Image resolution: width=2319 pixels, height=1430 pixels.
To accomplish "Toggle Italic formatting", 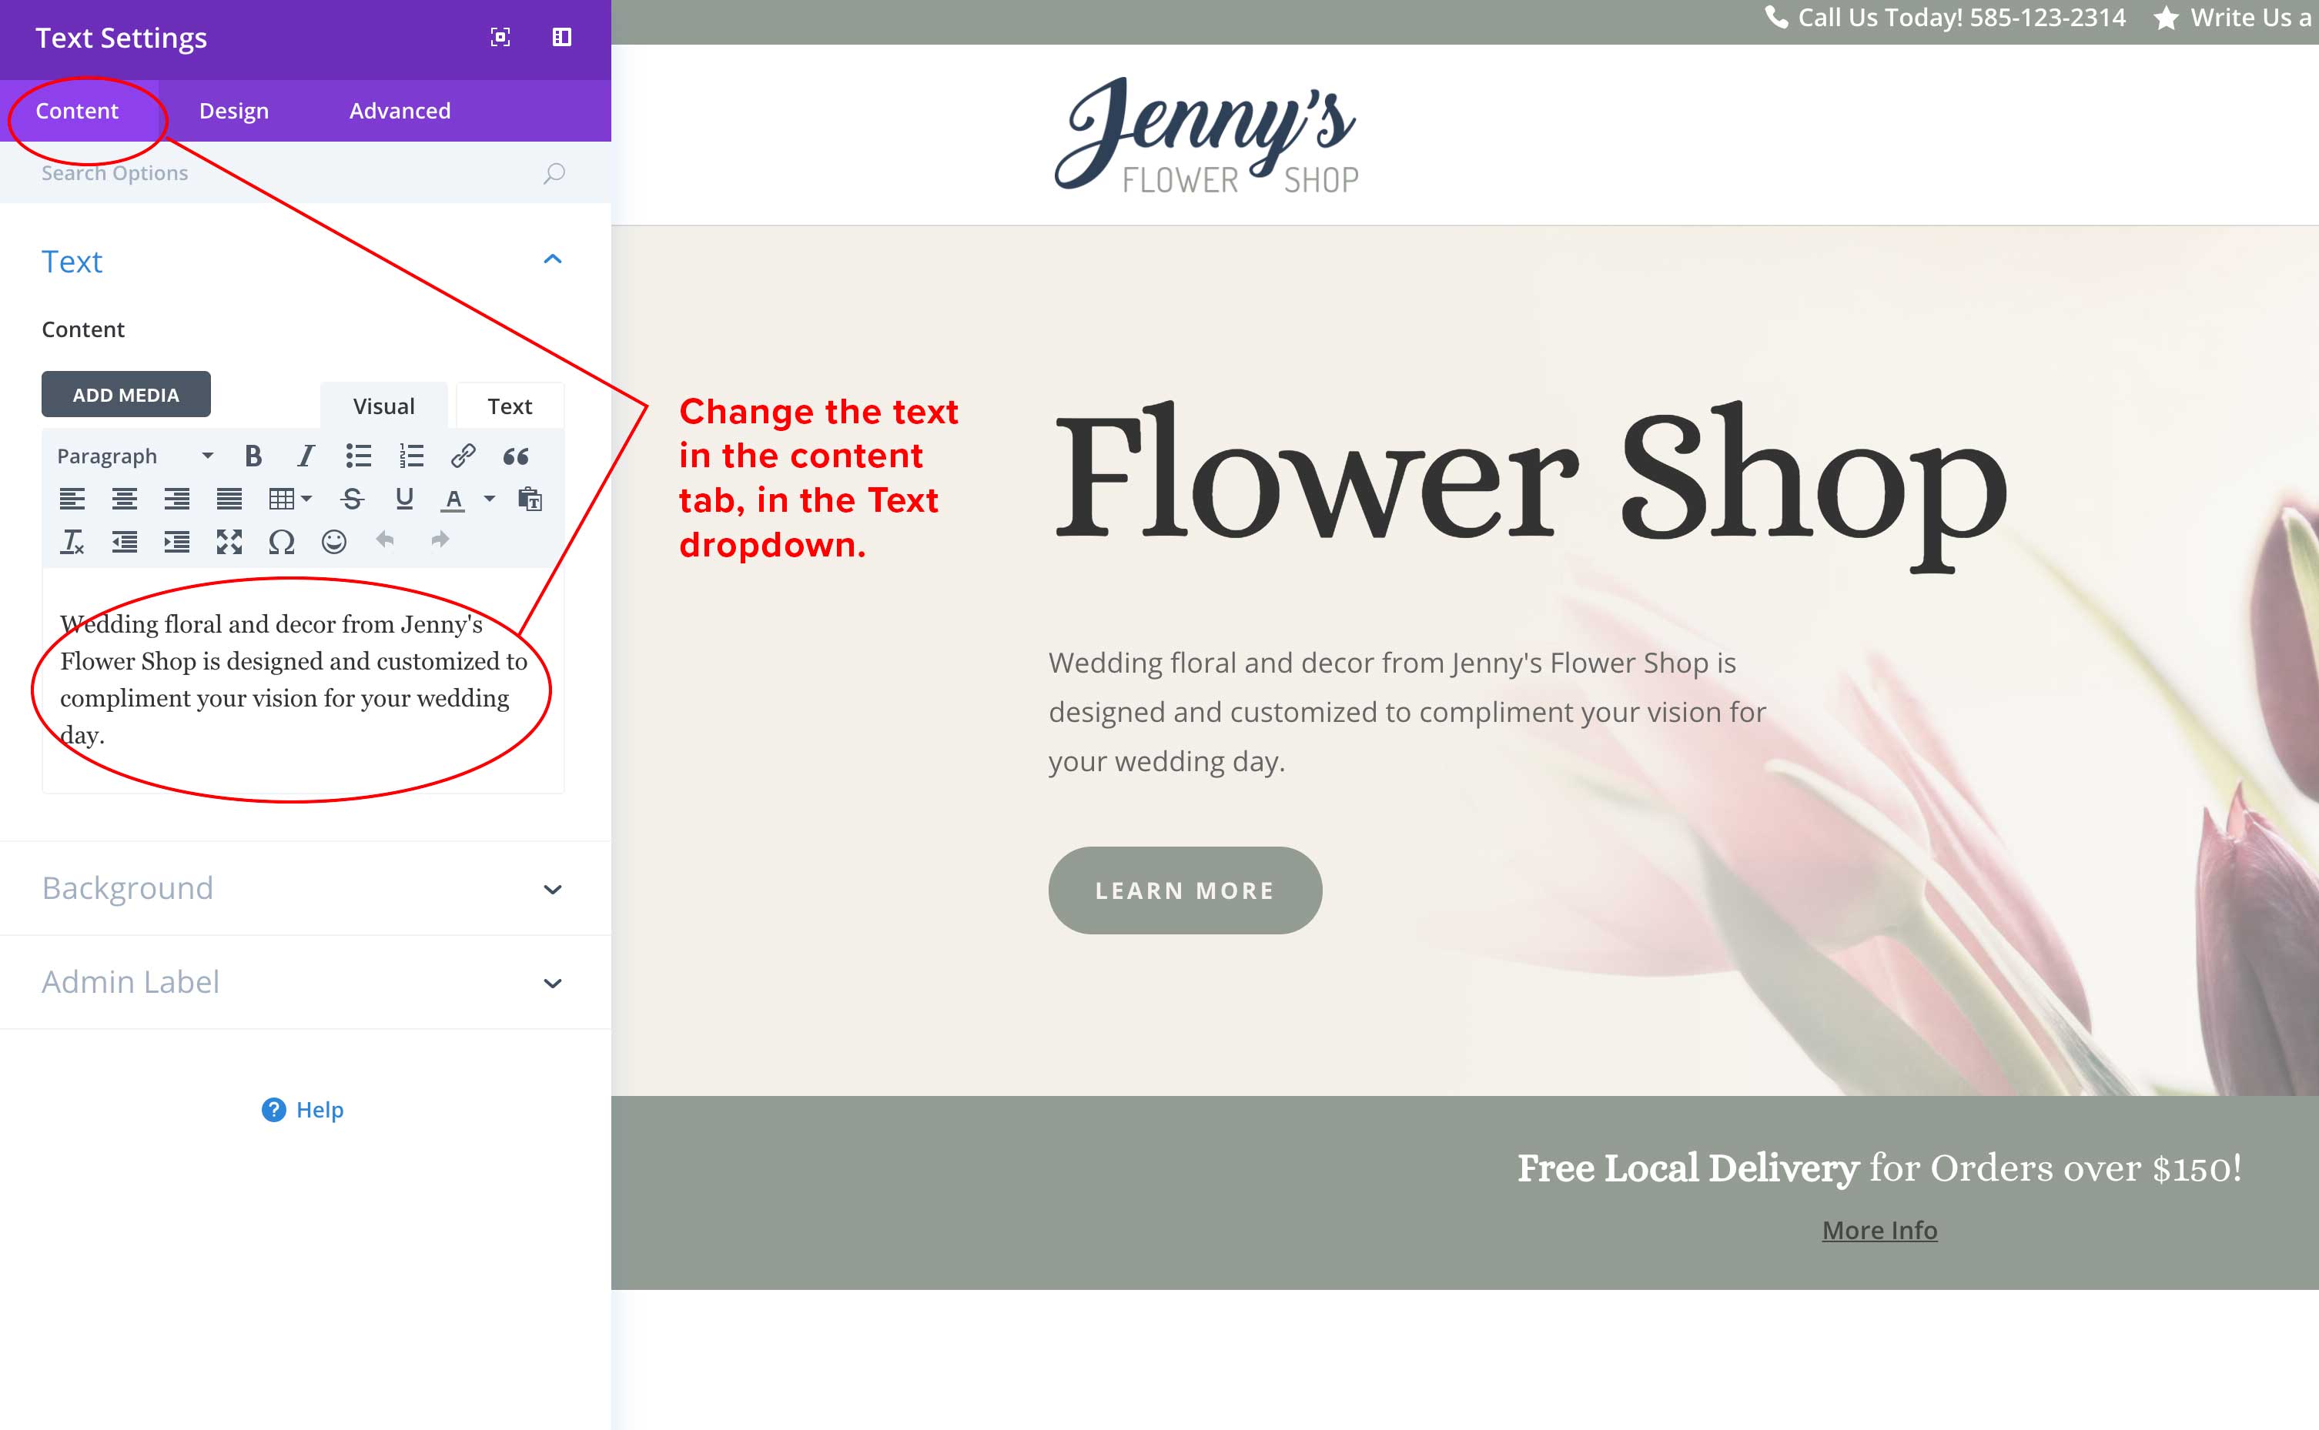I will (306, 456).
